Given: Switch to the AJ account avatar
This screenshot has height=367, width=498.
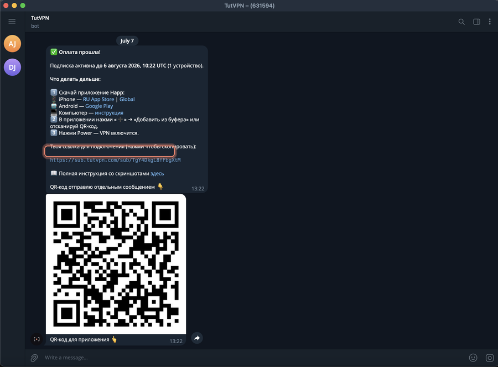Looking at the screenshot, I should coord(12,44).
